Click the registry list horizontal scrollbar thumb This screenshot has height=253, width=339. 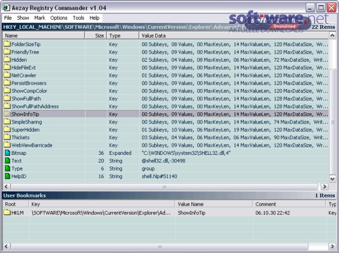pyautogui.click(x=164, y=187)
